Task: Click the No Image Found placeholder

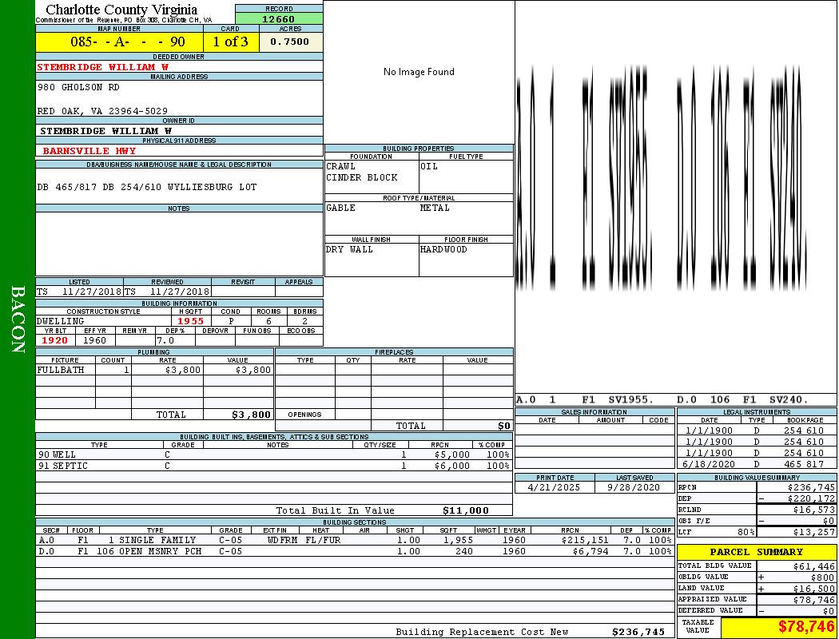Action: click(x=419, y=72)
